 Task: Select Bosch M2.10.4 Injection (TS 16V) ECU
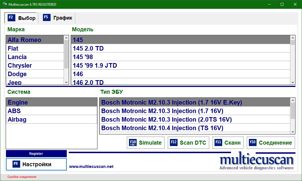195,128
